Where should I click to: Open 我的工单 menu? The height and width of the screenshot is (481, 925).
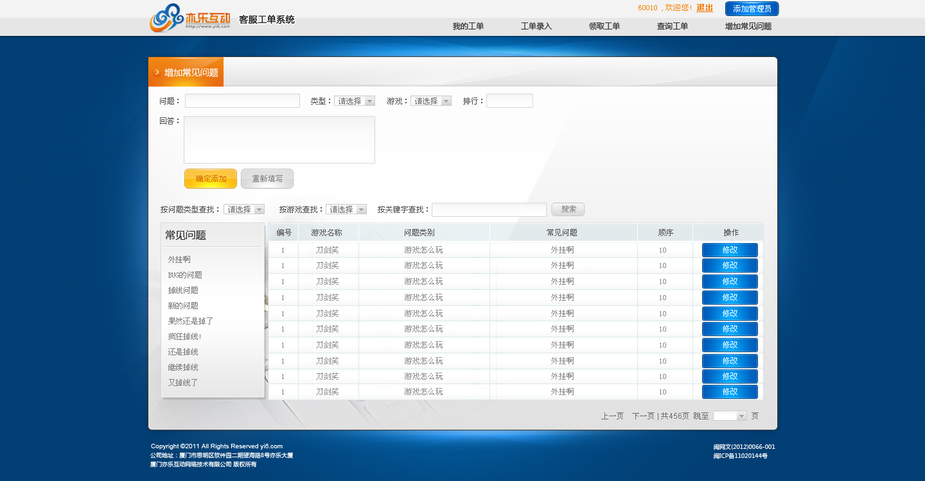coord(468,26)
